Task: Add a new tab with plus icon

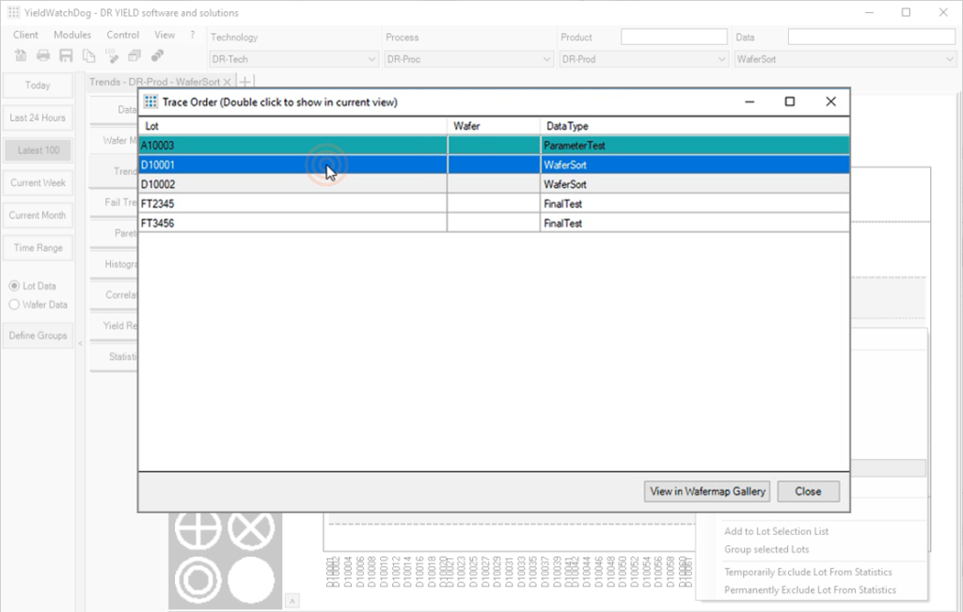Action: point(246,83)
